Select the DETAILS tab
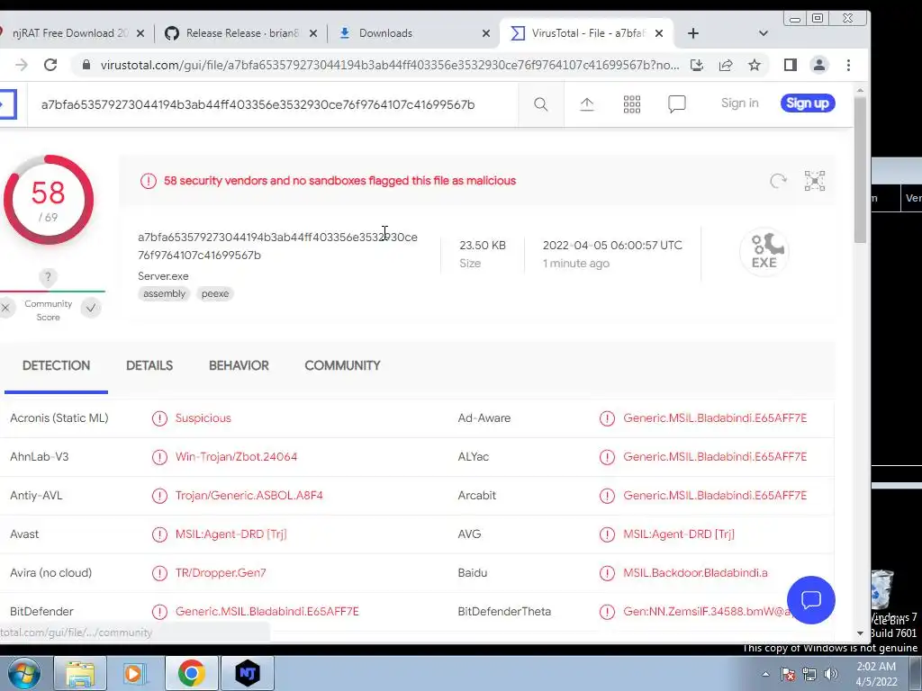 click(149, 365)
